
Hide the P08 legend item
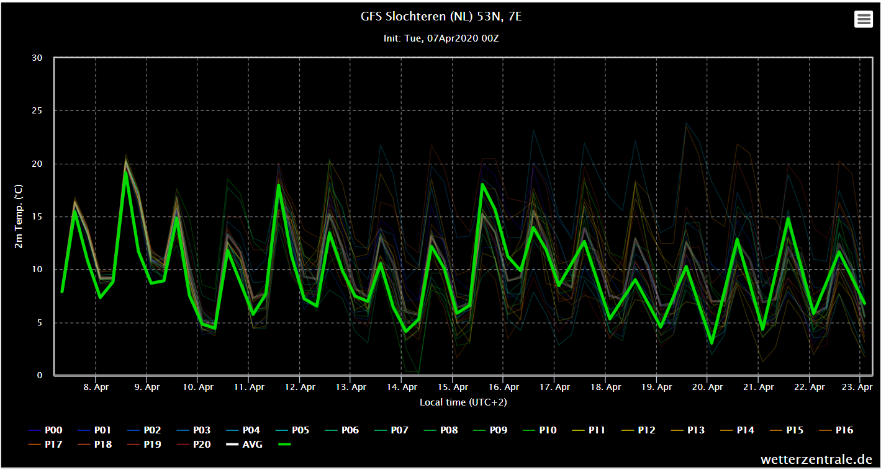pyautogui.click(x=440, y=430)
